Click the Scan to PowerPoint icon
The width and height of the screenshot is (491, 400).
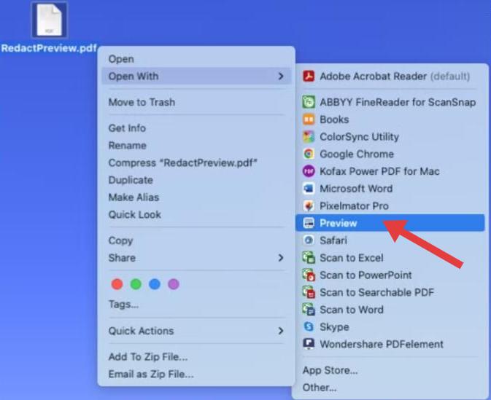tap(309, 275)
